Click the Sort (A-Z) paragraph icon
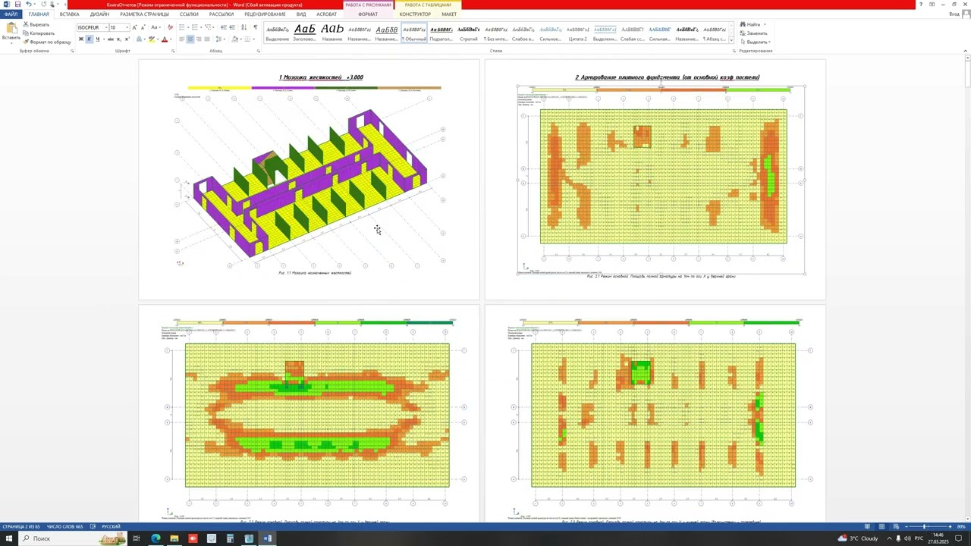The width and height of the screenshot is (971, 546). 244,27
